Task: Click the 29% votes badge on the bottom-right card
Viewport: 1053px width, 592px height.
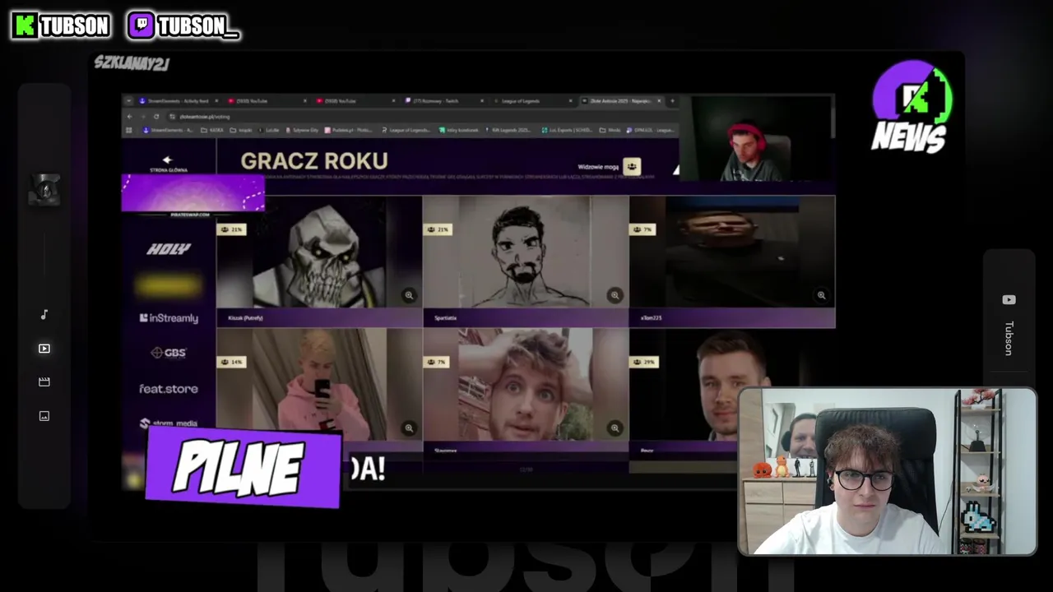Action: (x=644, y=362)
